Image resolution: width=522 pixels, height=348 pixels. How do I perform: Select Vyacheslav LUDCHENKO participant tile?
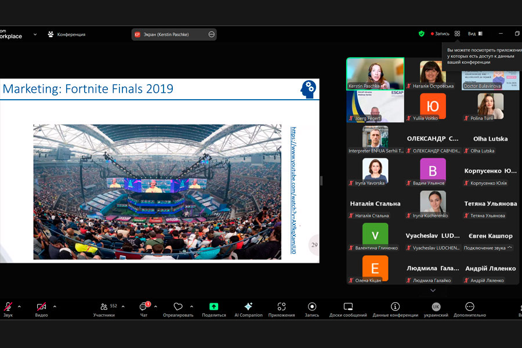pyautogui.click(x=433, y=236)
